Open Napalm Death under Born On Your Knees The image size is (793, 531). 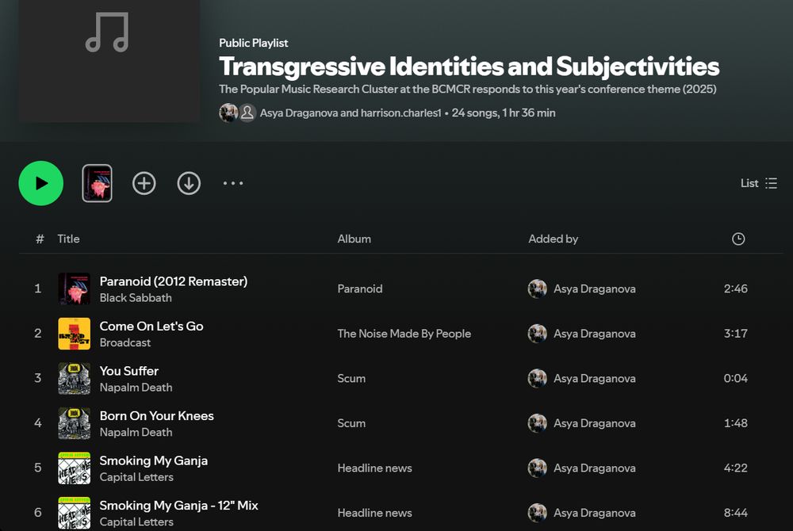tap(136, 433)
